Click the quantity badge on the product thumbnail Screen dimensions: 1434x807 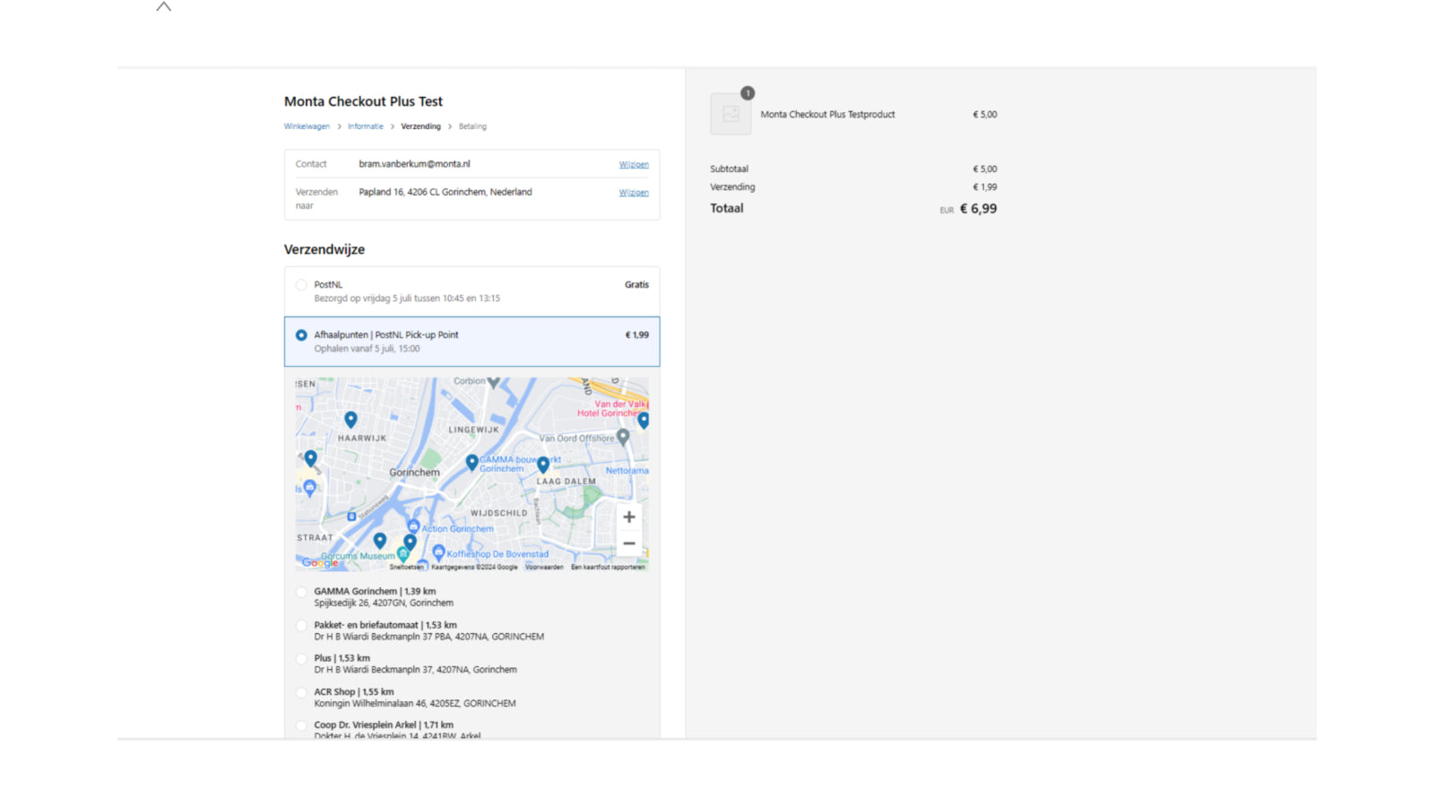pyautogui.click(x=747, y=93)
